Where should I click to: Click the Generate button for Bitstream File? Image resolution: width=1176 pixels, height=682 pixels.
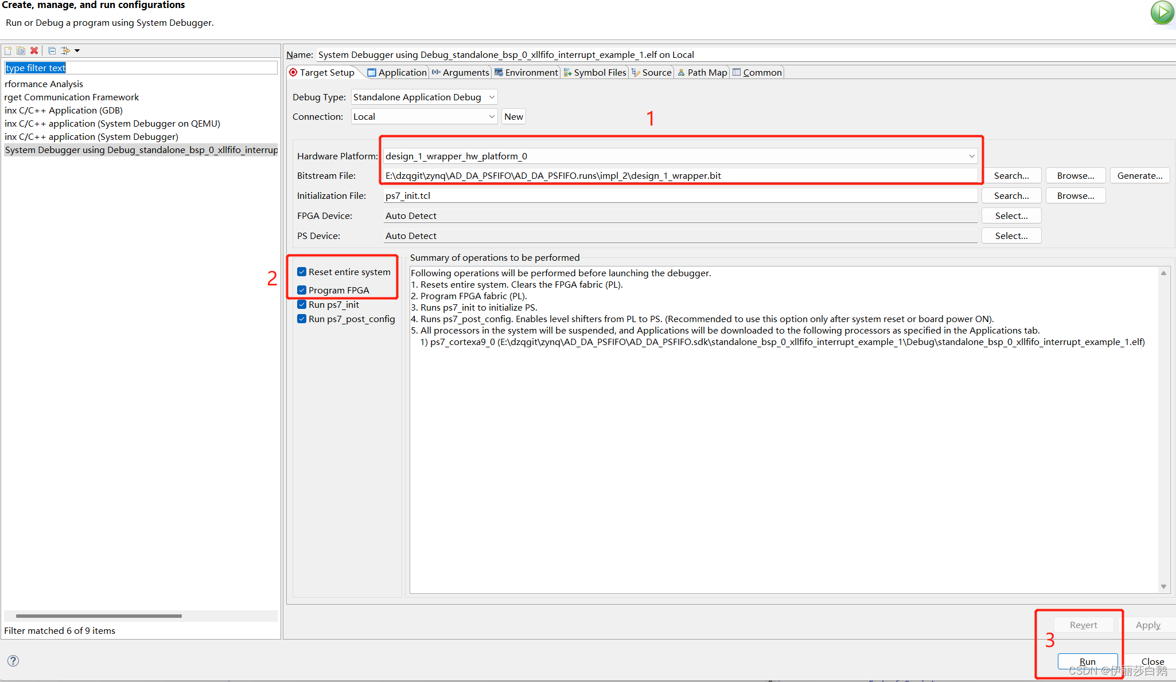pos(1138,175)
